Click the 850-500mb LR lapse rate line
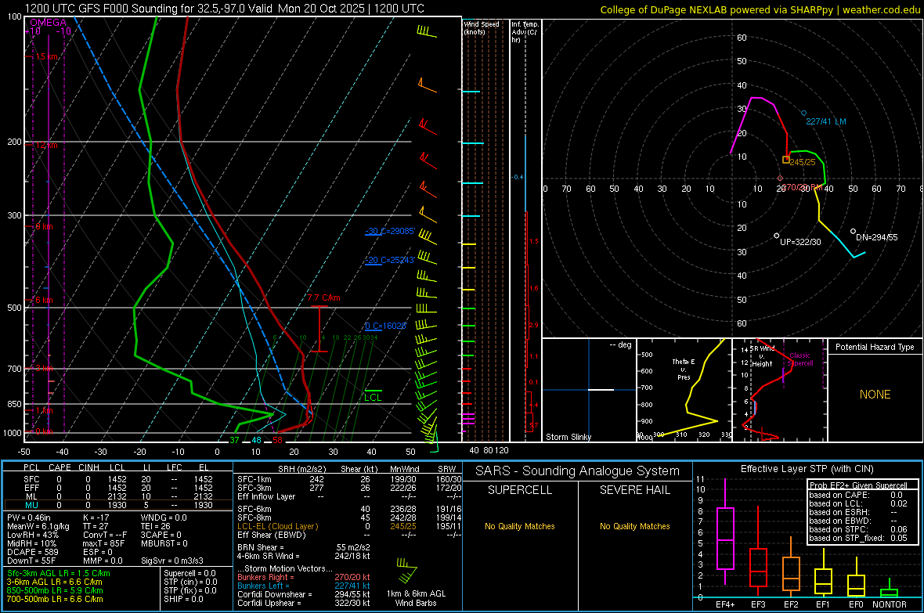This screenshot has width=924, height=613. [55, 590]
